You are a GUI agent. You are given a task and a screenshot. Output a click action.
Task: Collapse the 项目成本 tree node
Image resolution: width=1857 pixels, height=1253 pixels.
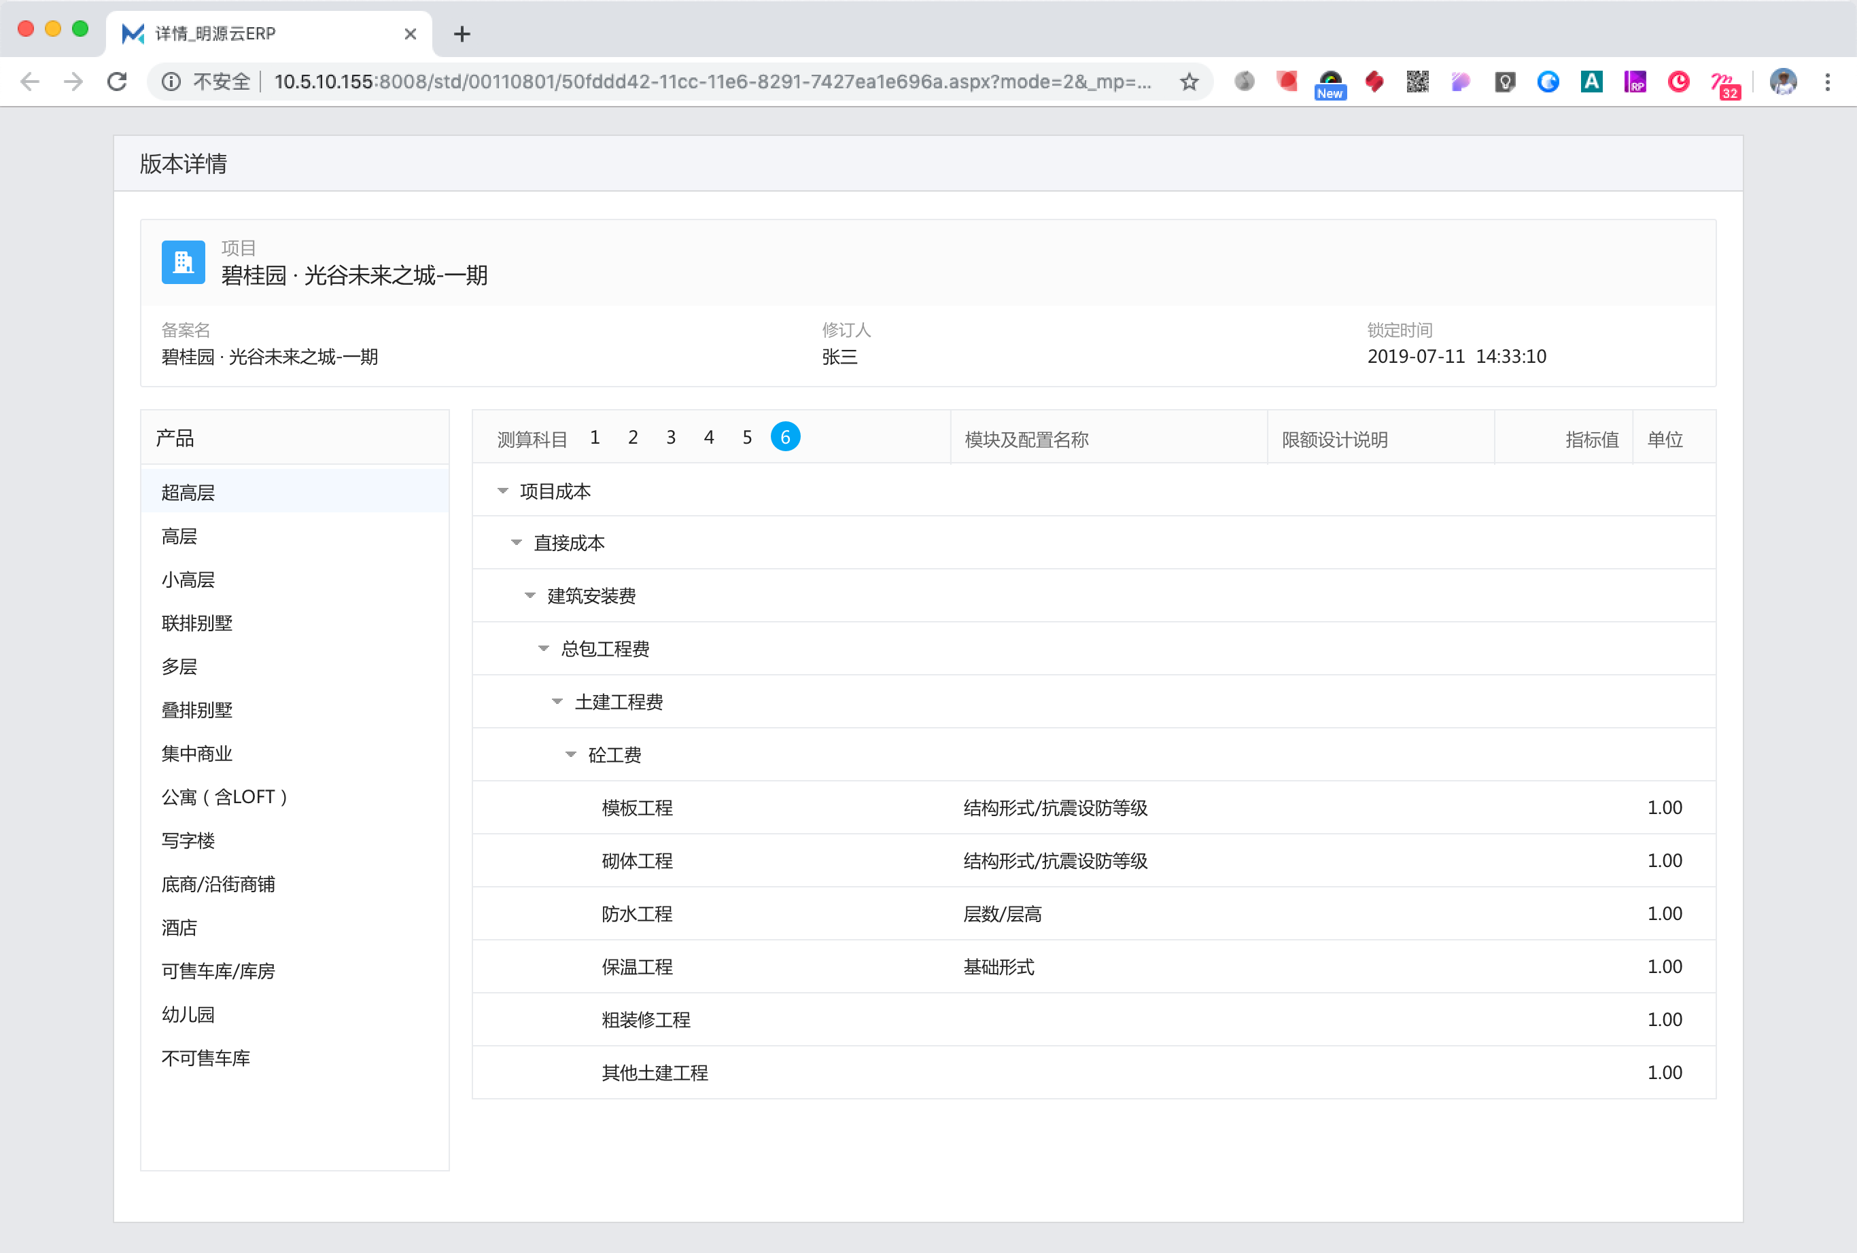502,491
